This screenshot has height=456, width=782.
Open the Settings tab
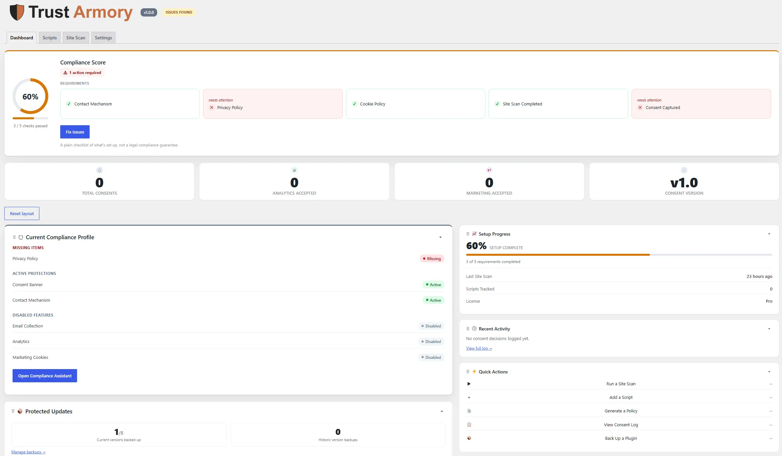click(x=103, y=38)
